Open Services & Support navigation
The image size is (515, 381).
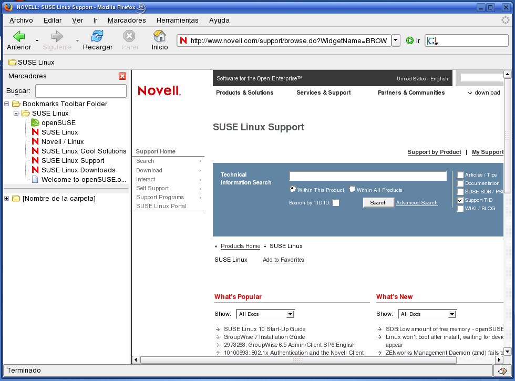[x=324, y=92]
